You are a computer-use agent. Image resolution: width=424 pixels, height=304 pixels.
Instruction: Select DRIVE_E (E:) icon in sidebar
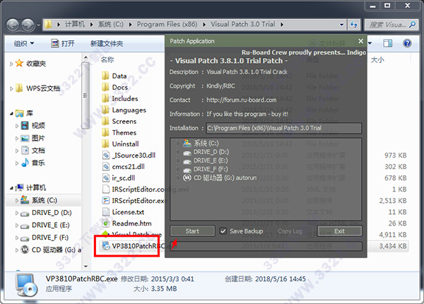coord(25,226)
